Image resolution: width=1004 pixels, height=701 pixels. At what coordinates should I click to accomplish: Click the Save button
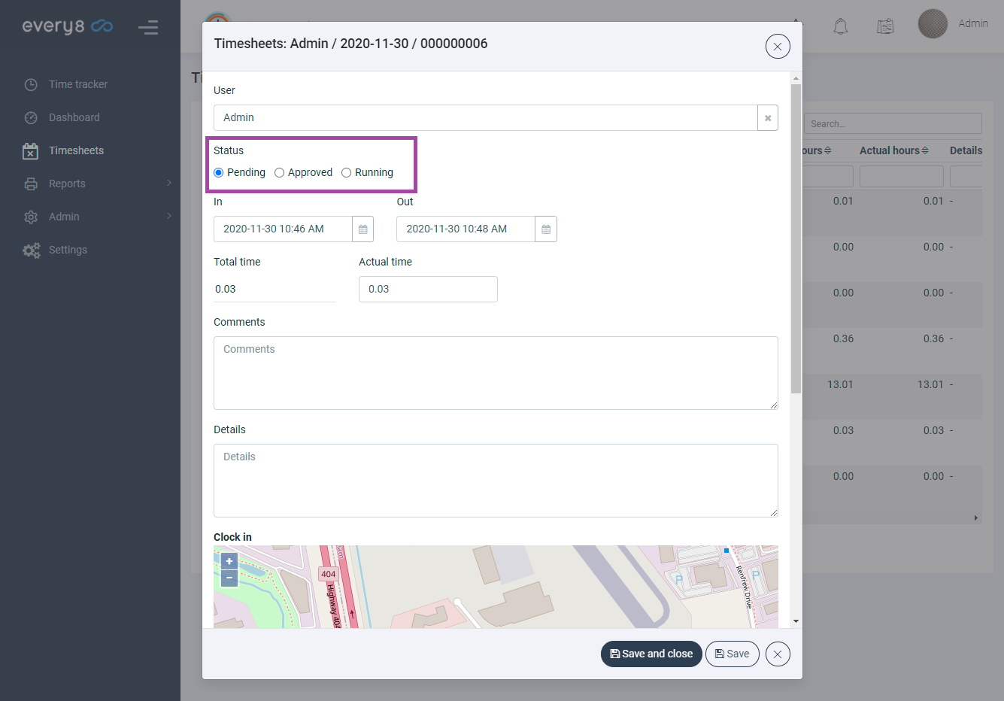click(732, 654)
